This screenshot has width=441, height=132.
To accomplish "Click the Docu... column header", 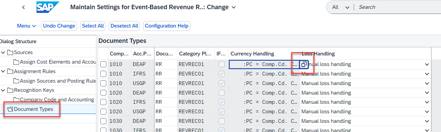I will tap(165, 53).
